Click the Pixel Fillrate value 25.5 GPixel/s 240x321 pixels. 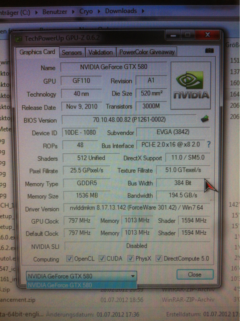tap(87, 170)
